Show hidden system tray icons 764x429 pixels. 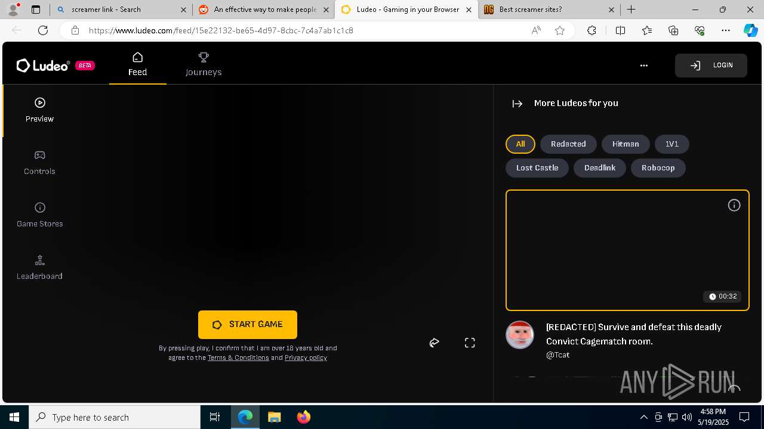click(x=643, y=417)
